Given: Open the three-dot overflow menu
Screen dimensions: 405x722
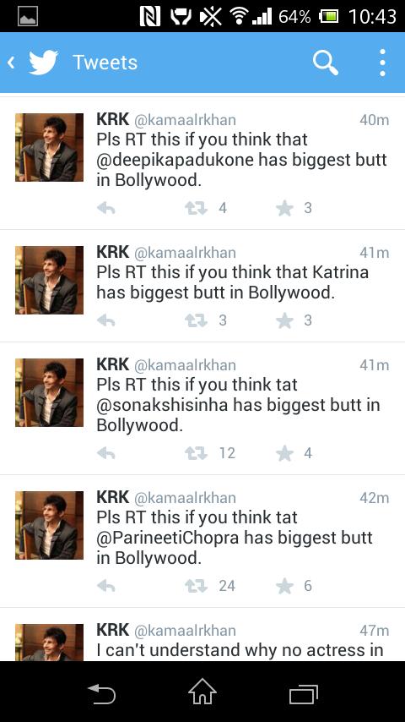Looking at the screenshot, I should pyautogui.click(x=382, y=63).
